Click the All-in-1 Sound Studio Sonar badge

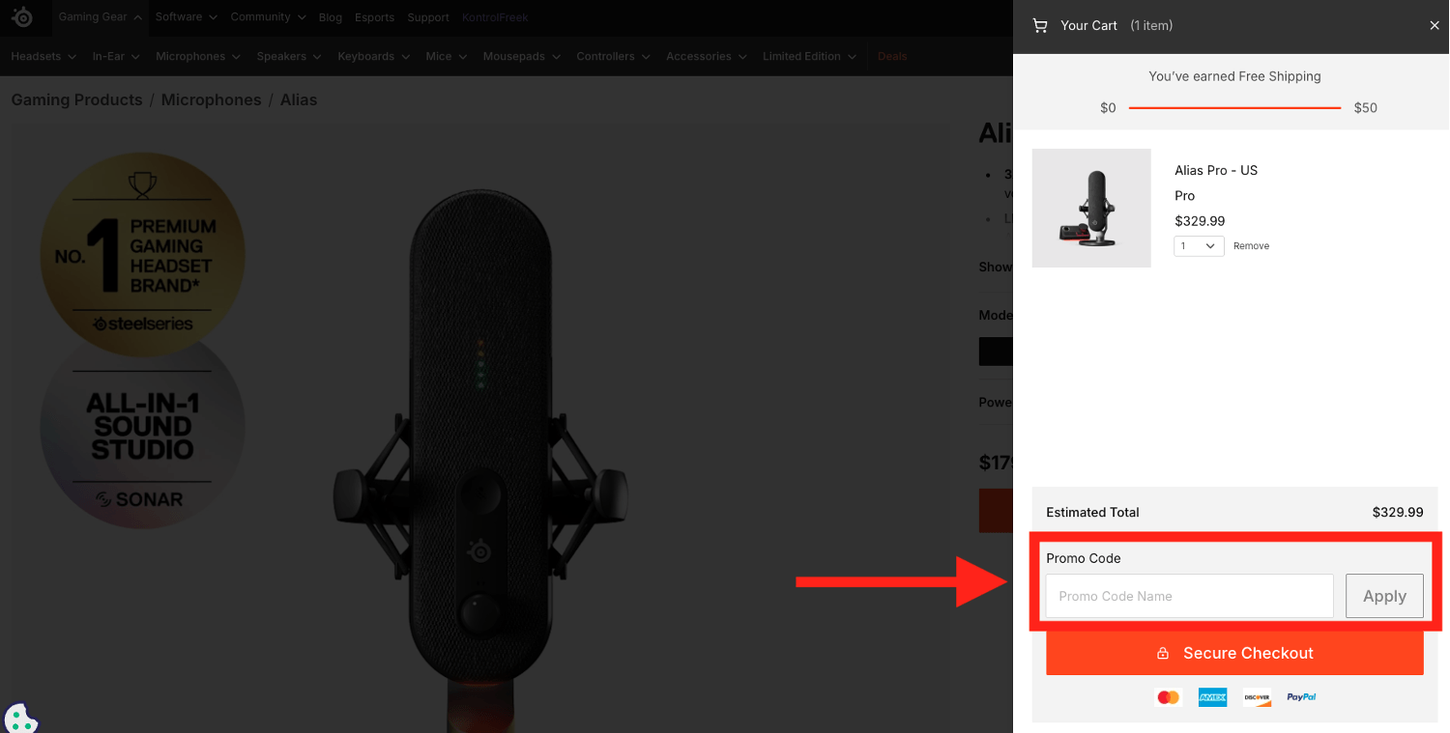click(x=142, y=434)
